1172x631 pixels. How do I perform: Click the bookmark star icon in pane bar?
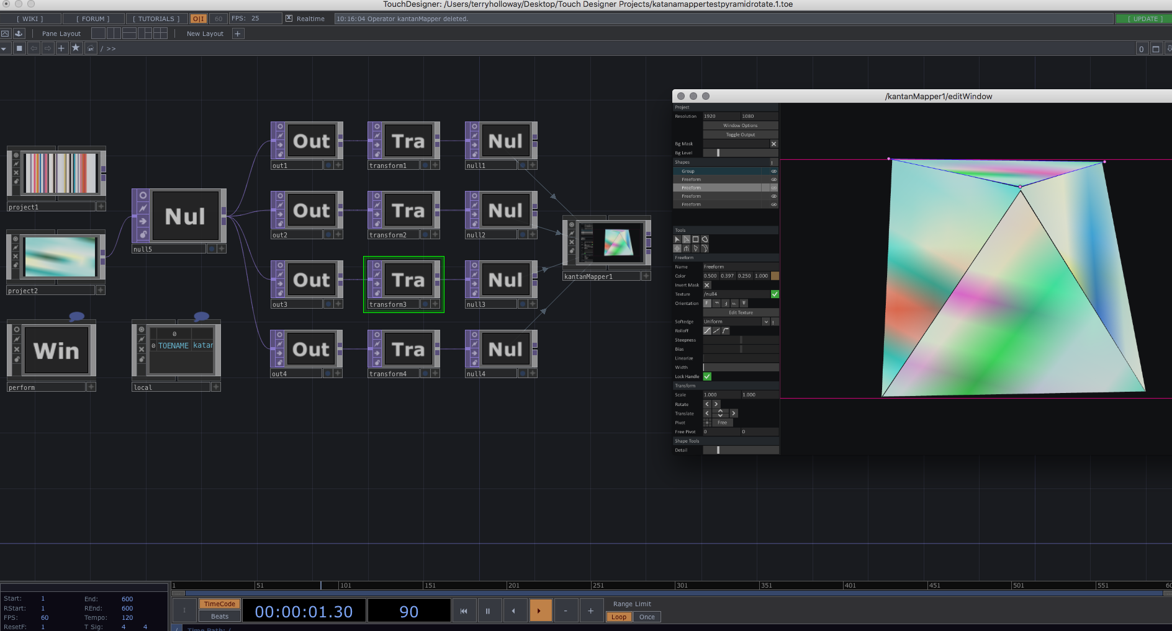(76, 48)
